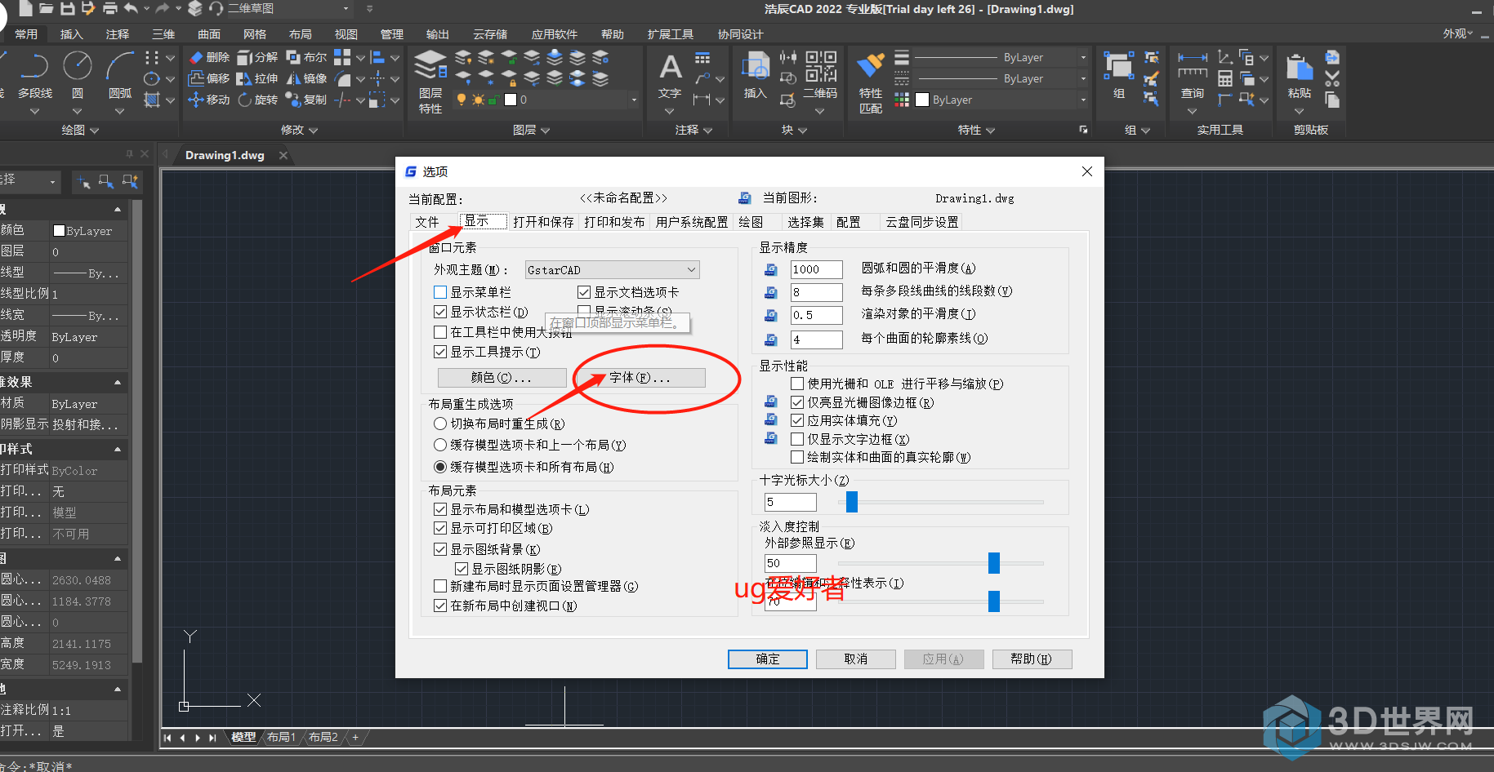Screen dimensions: 1494x772
Task: Click the 取消 cancel button
Action: 856,659
